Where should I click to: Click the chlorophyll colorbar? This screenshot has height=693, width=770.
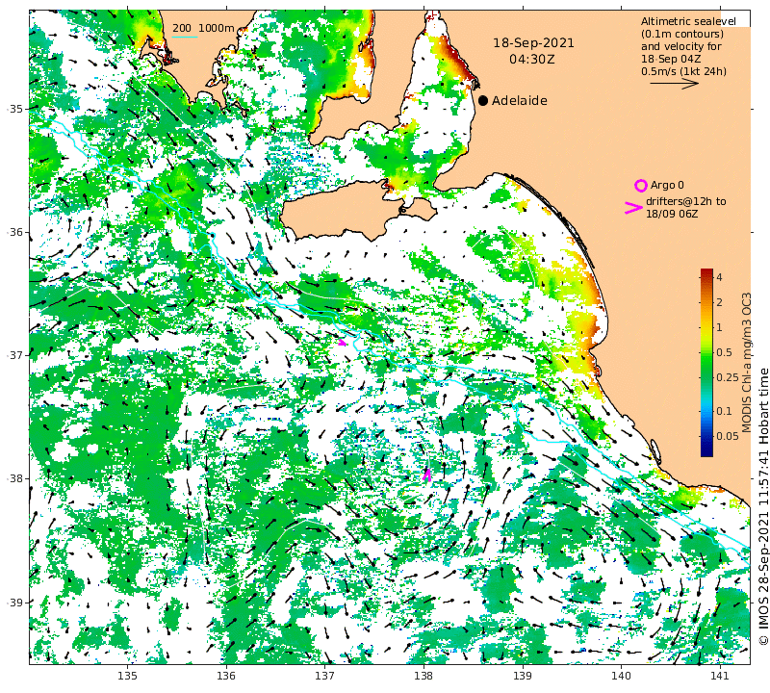click(706, 363)
